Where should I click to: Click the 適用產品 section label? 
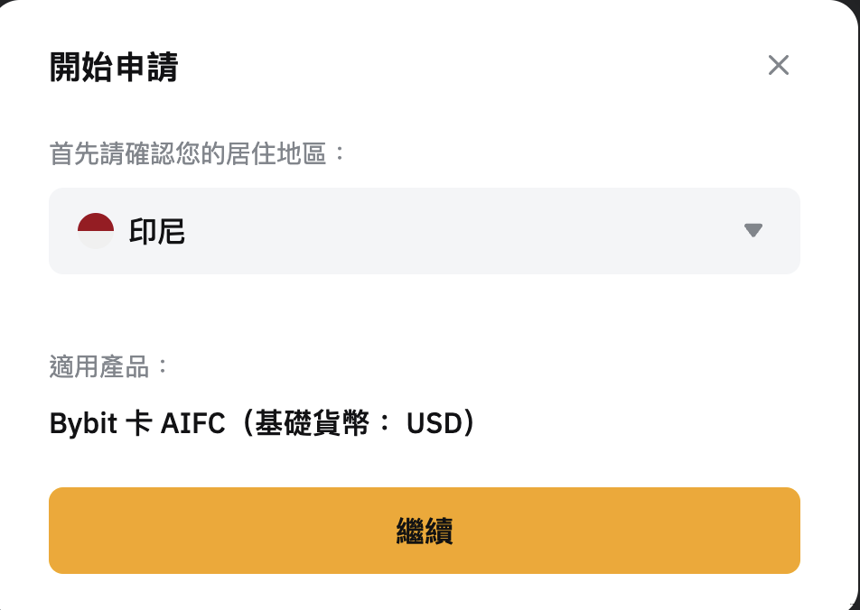(99, 365)
